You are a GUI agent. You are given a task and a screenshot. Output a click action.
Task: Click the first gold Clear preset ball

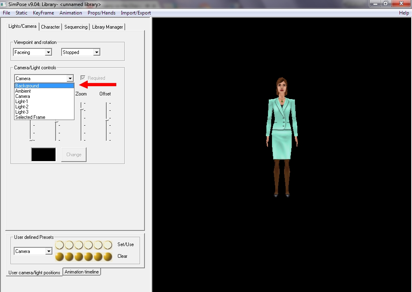pos(60,257)
